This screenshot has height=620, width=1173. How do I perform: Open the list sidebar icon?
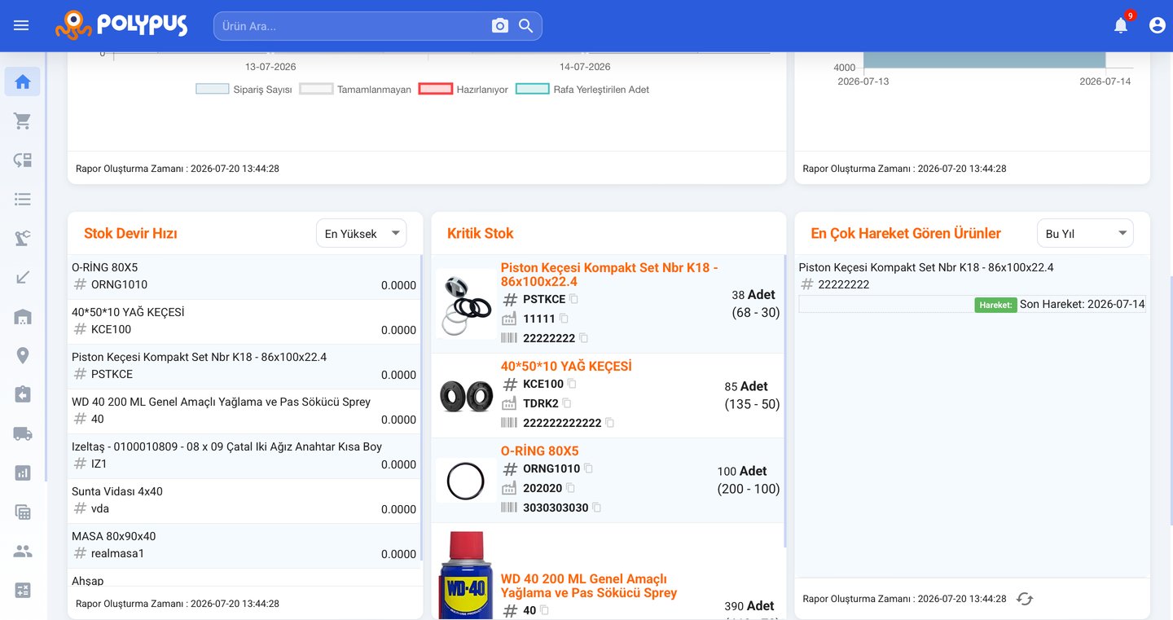pos(23,199)
